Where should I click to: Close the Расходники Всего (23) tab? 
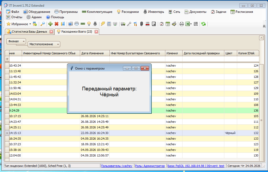(96, 32)
